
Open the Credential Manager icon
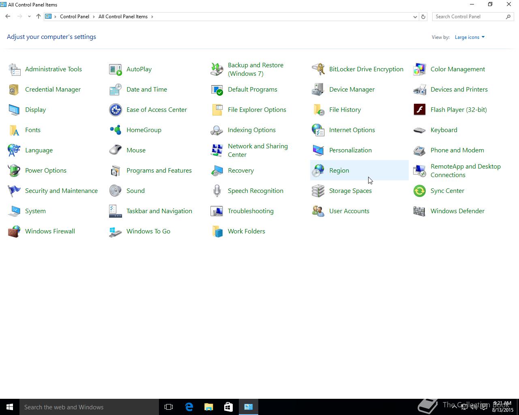pos(14,90)
